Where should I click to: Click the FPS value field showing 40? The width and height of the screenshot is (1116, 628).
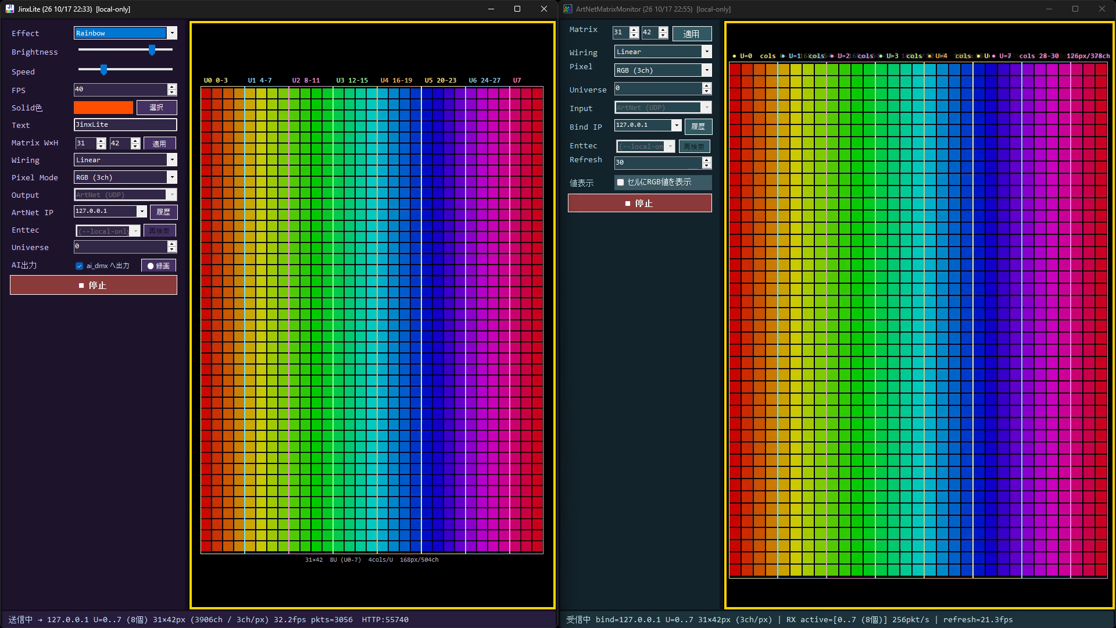(120, 90)
